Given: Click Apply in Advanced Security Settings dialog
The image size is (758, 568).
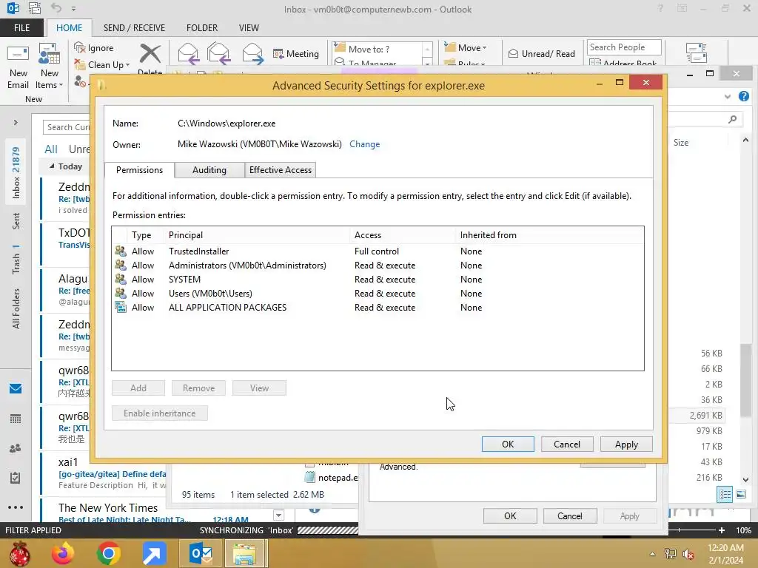Looking at the screenshot, I should (x=626, y=444).
